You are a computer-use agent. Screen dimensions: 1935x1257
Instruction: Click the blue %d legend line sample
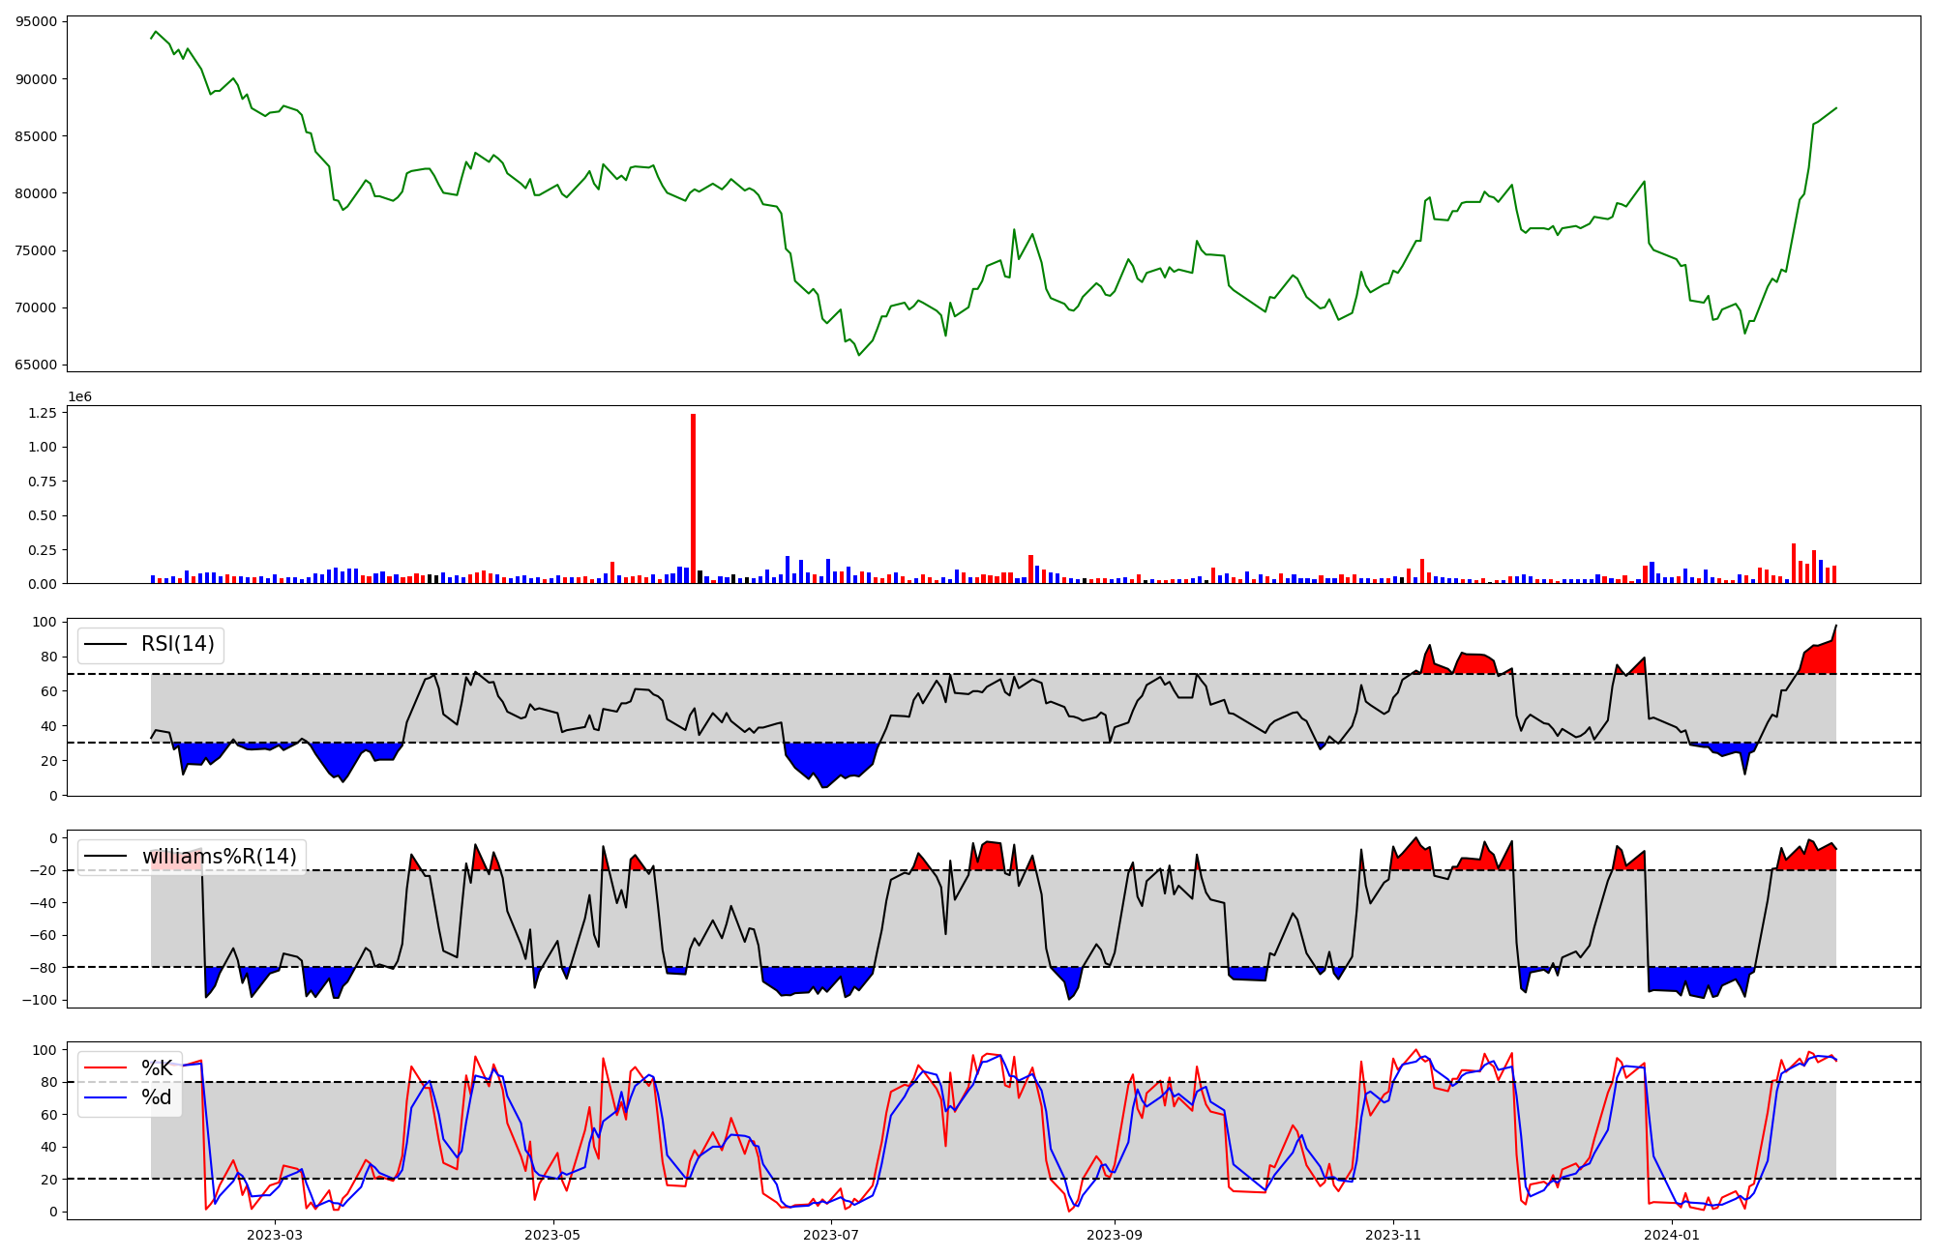pyautogui.click(x=106, y=1097)
